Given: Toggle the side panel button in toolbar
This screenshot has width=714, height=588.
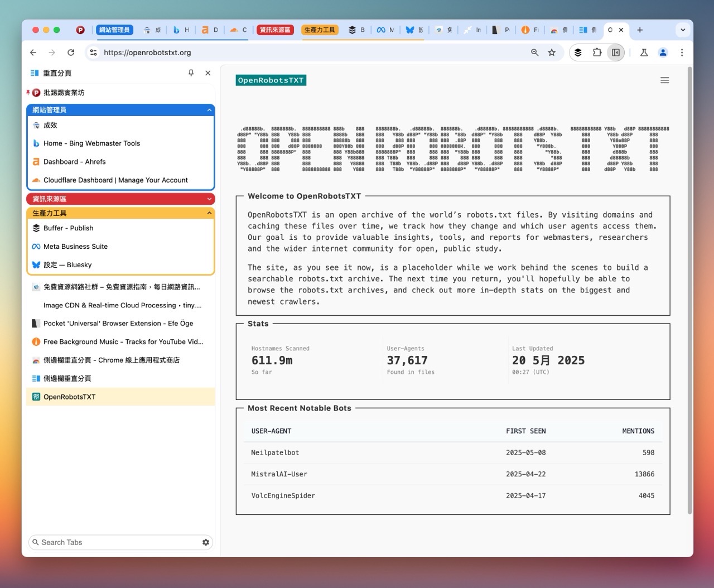Looking at the screenshot, I should point(615,52).
